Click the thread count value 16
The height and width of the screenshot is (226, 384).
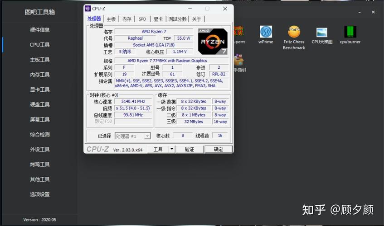coord(220,136)
